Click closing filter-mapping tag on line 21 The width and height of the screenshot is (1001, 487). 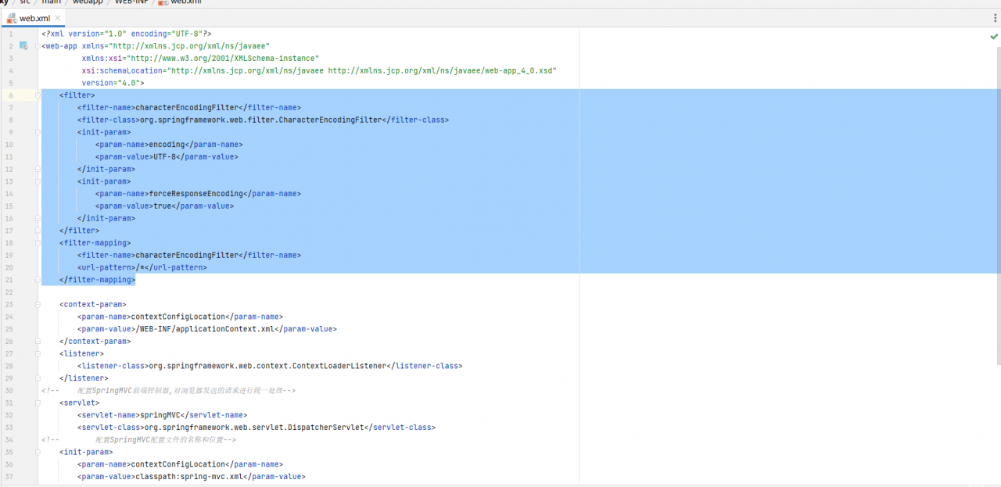[x=98, y=280]
